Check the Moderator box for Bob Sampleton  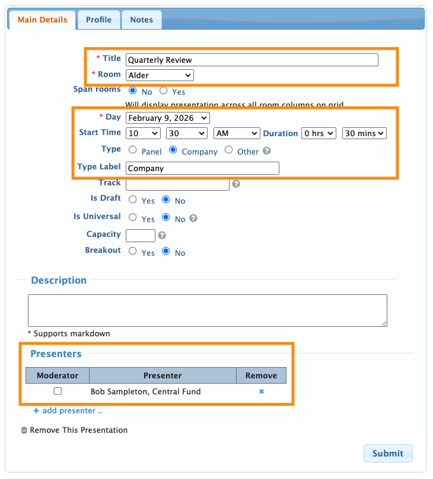(x=58, y=391)
